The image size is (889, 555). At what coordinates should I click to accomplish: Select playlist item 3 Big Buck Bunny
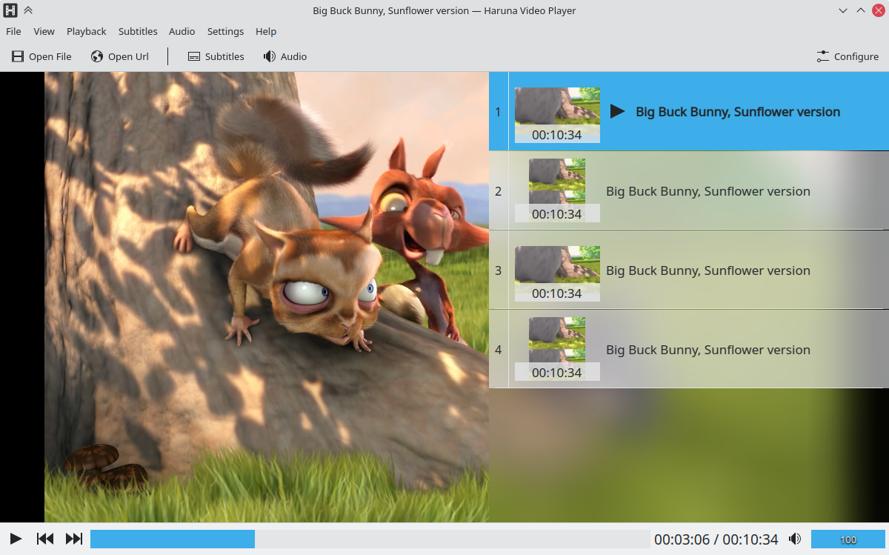pos(689,270)
